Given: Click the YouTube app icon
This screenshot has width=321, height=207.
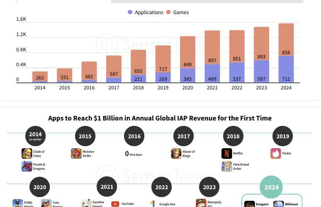Looking at the screenshot, I should [x=115, y=204].
